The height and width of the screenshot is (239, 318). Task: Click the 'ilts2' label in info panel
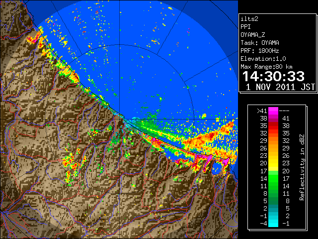249,19
